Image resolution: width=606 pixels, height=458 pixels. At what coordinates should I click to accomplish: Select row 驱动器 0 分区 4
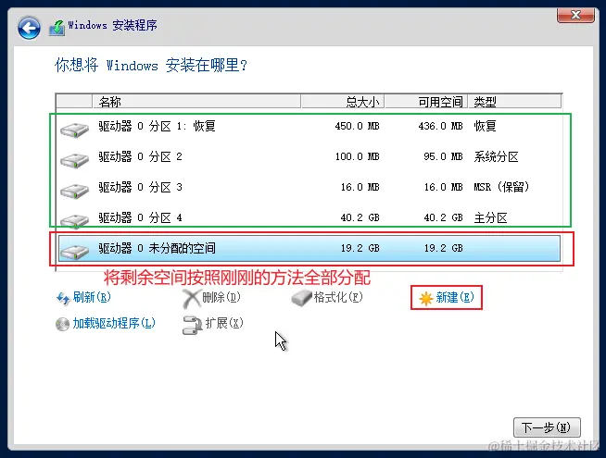(x=309, y=217)
